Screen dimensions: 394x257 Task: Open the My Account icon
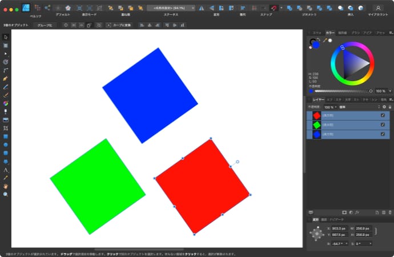(x=377, y=8)
